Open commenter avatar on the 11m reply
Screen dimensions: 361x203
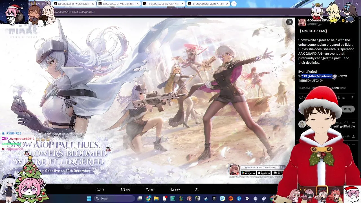pos(302,124)
